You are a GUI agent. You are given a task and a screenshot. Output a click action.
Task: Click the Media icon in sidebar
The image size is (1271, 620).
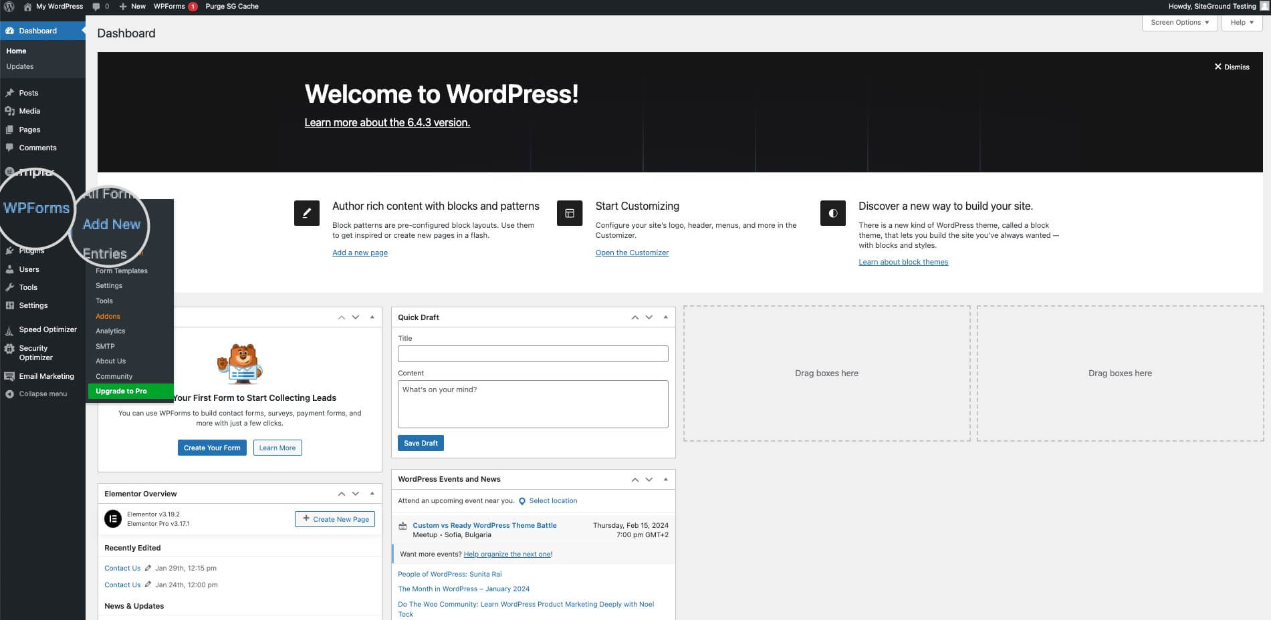pyautogui.click(x=9, y=111)
